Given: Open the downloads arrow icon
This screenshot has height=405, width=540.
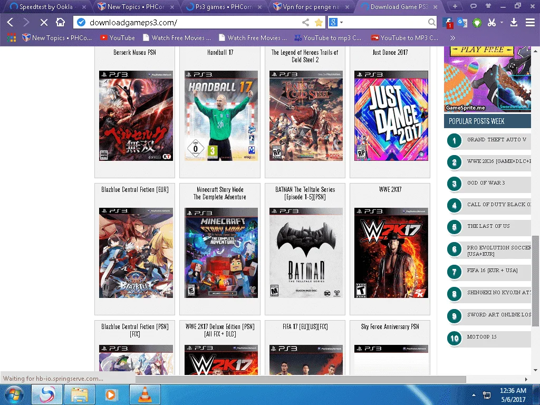Looking at the screenshot, I should tap(514, 22).
